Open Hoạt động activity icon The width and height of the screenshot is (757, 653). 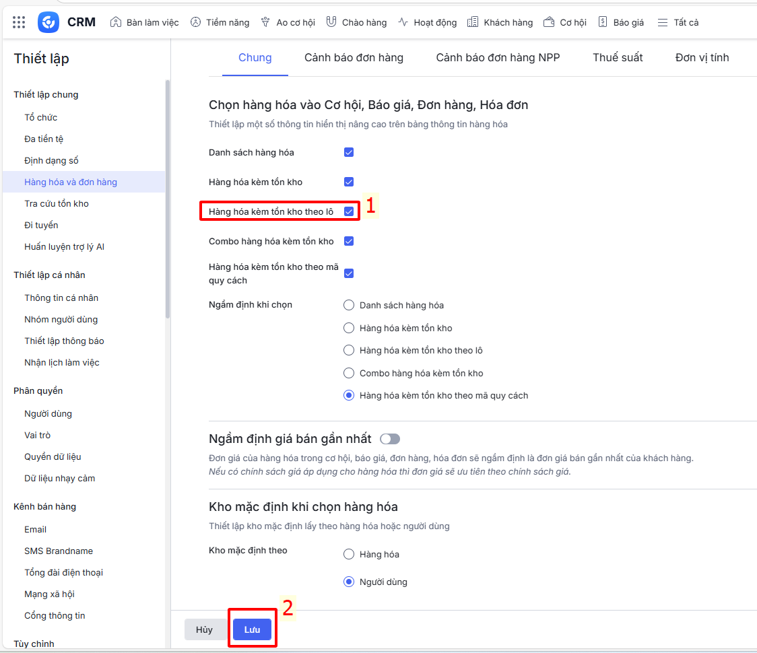tap(403, 22)
